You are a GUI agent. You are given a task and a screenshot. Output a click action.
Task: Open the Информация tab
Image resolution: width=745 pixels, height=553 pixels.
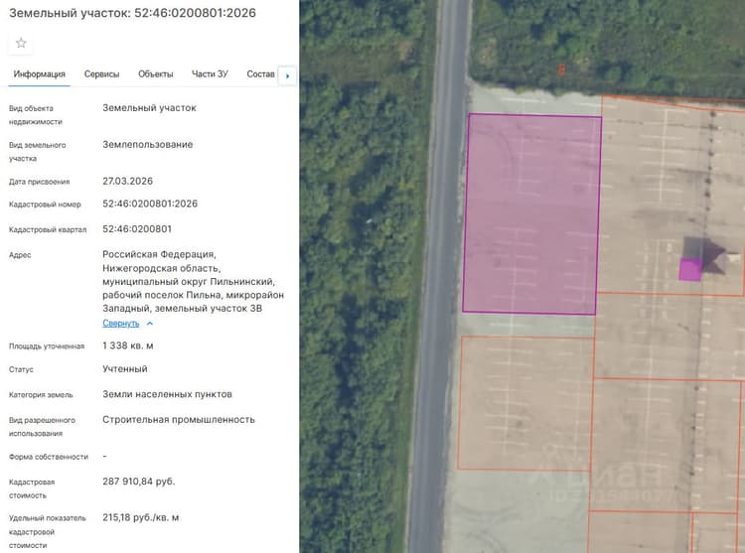click(x=40, y=74)
